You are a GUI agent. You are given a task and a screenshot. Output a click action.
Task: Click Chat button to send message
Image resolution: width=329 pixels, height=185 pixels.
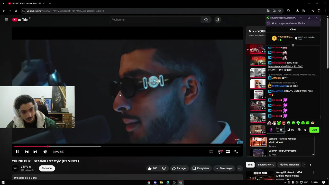314,130
